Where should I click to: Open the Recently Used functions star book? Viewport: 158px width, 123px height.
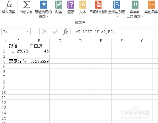click(43, 4)
